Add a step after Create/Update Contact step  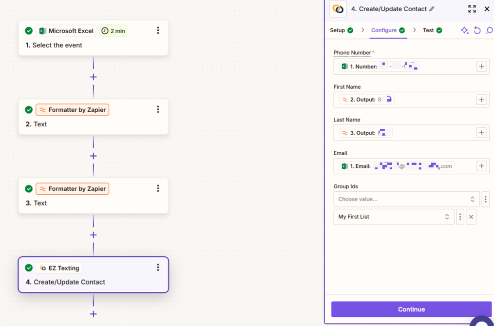[93, 314]
